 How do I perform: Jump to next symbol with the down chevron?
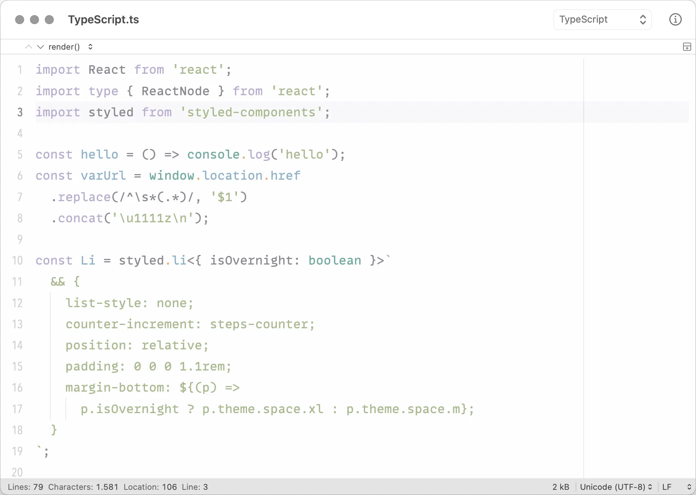pyautogui.click(x=40, y=47)
